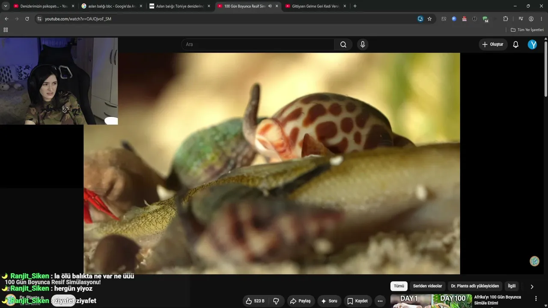This screenshot has height=308, width=548.
Task: Select the 'Tümü' filter chip
Action: (399, 286)
